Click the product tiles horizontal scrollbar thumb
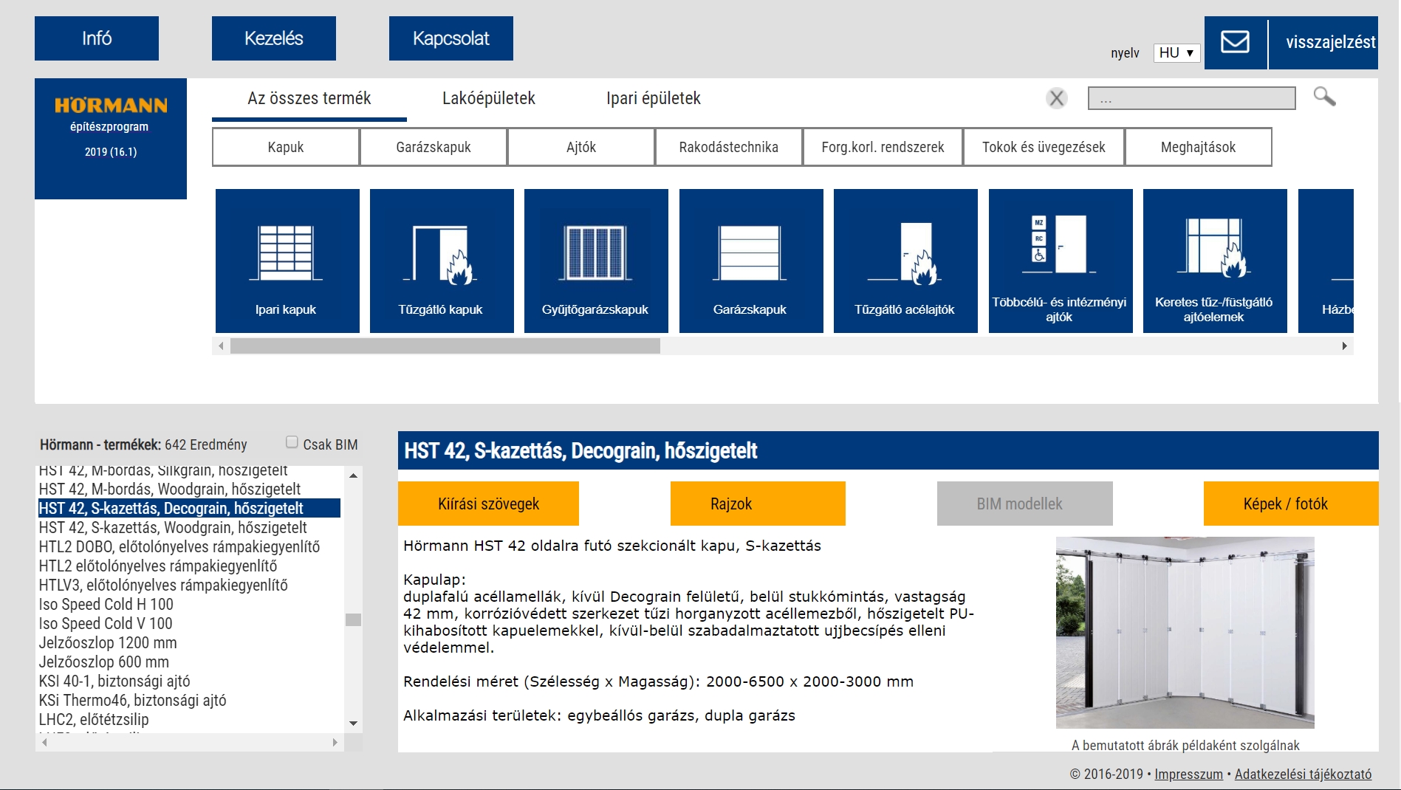 tap(445, 346)
